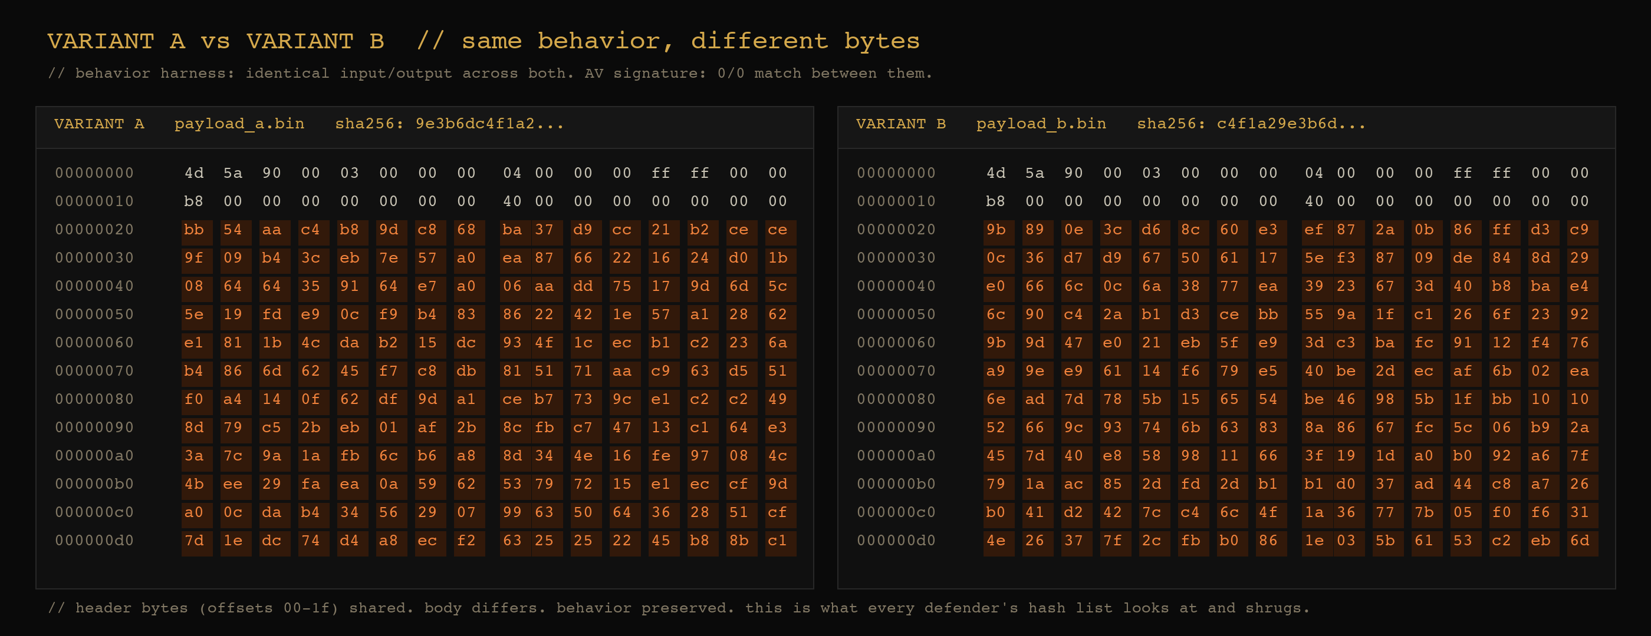Select the 'payload_b.bin' file name
Image resolution: width=1651 pixels, height=636 pixels.
pos(1041,124)
